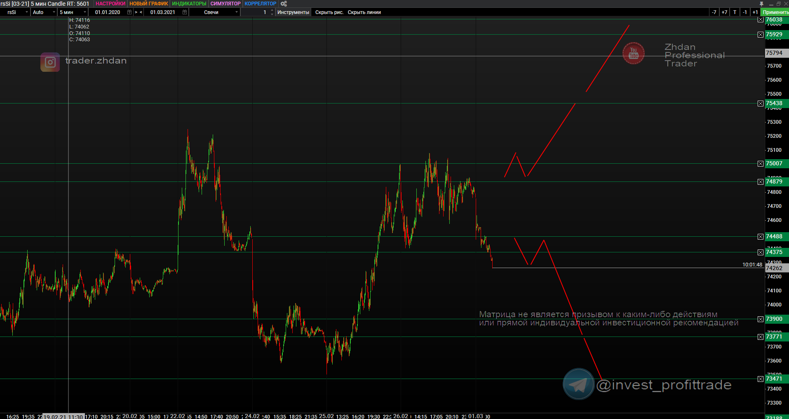Click the 75700 tick on the price scale

(774, 66)
